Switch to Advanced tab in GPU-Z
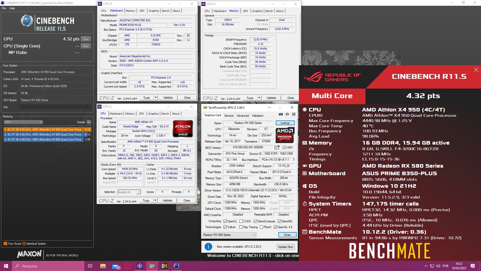The width and height of the screenshot is (481, 271). tap(243, 116)
